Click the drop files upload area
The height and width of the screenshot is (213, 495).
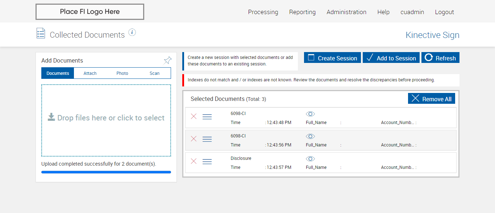(x=106, y=120)
